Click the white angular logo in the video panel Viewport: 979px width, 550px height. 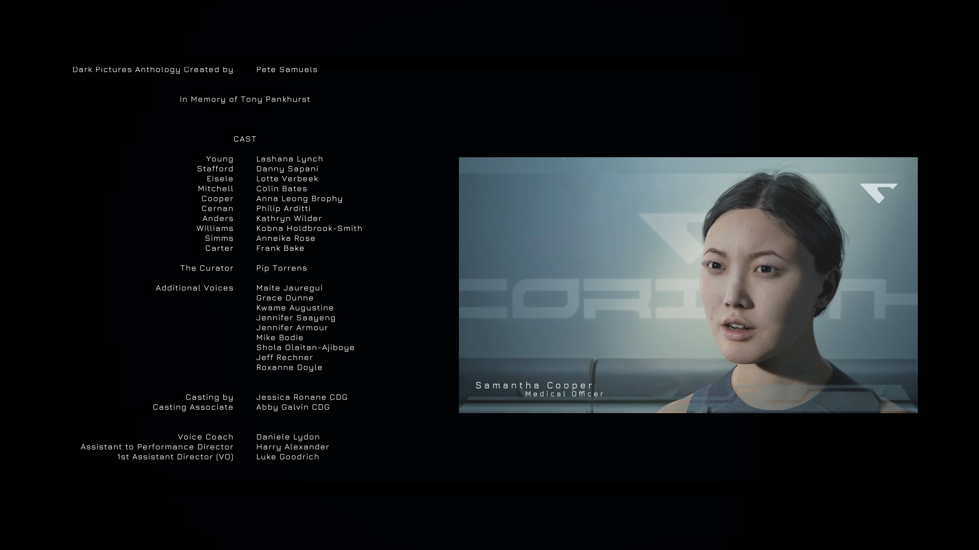tap(878, 193)
